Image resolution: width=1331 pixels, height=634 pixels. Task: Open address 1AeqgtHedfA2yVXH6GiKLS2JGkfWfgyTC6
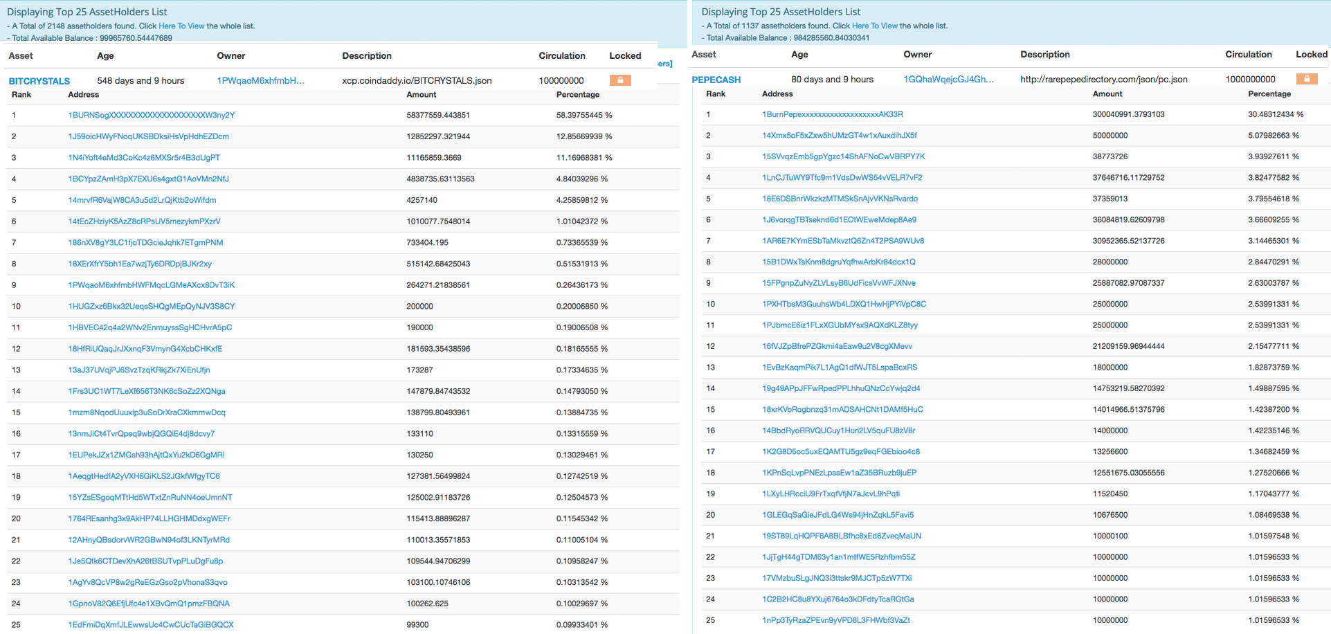click(x=144, y=476)
